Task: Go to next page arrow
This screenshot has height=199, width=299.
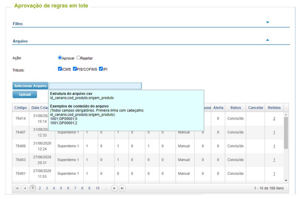Action: [114, 188]
